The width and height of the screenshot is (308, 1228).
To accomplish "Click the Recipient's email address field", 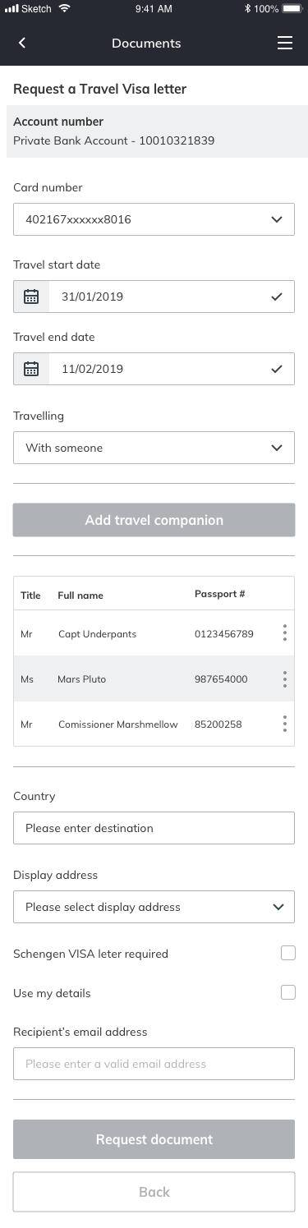I will [154, 1064].
